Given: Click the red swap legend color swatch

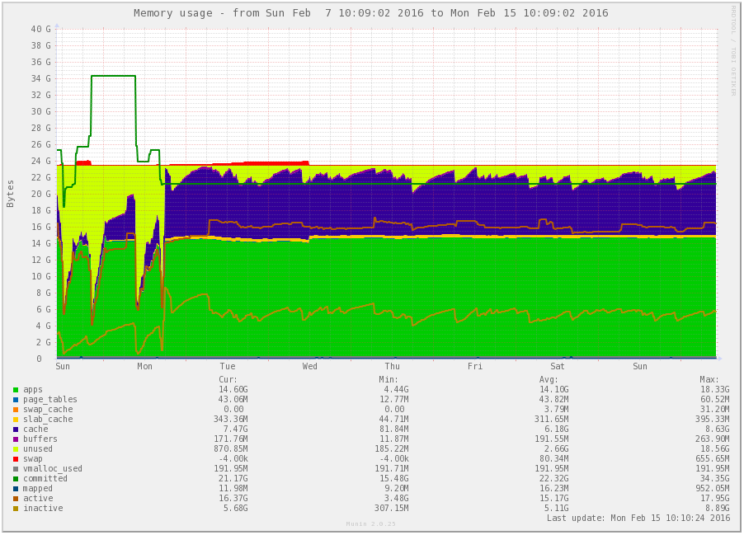Looking at the screenshot, I should pos(16,459).
